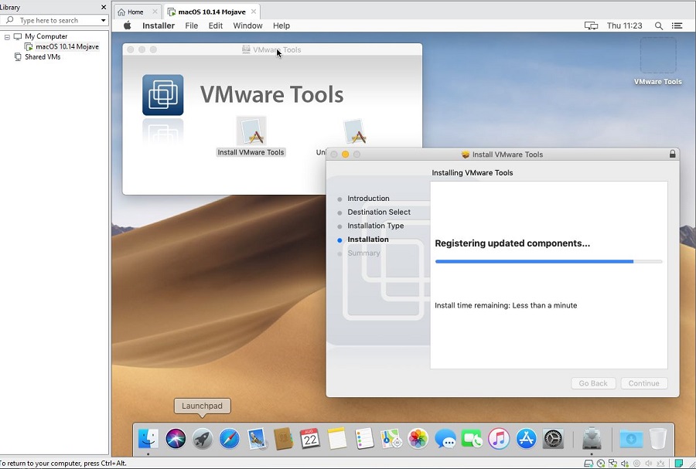Screen dimensions: 696x469
Task: Open FaceTime from the Dock
Action: (472, 439)
